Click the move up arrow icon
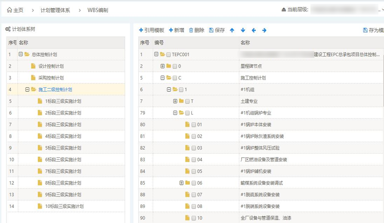Image resolution: width=384 pixels, height=223 pixels. coord(232,30)
